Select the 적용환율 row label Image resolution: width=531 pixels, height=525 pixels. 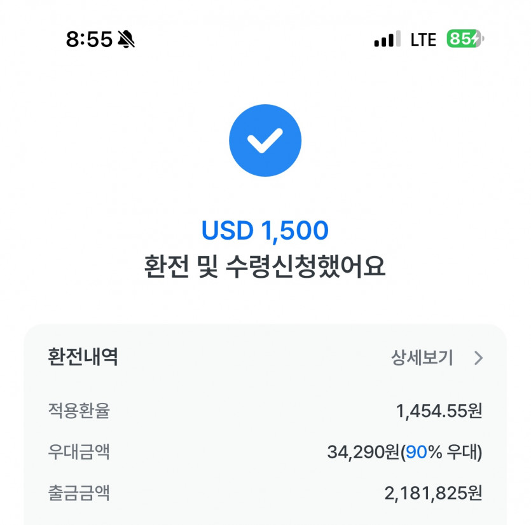(79, 411)
